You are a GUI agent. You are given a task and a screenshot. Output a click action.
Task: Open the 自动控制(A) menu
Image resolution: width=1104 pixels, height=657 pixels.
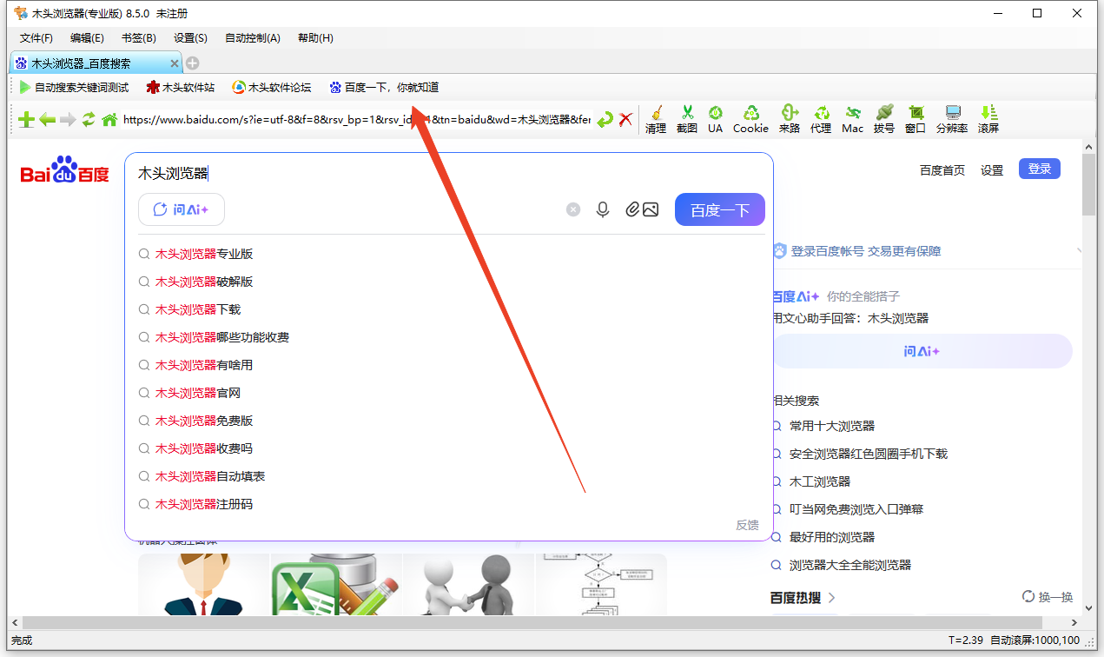[x=253, y=38]
